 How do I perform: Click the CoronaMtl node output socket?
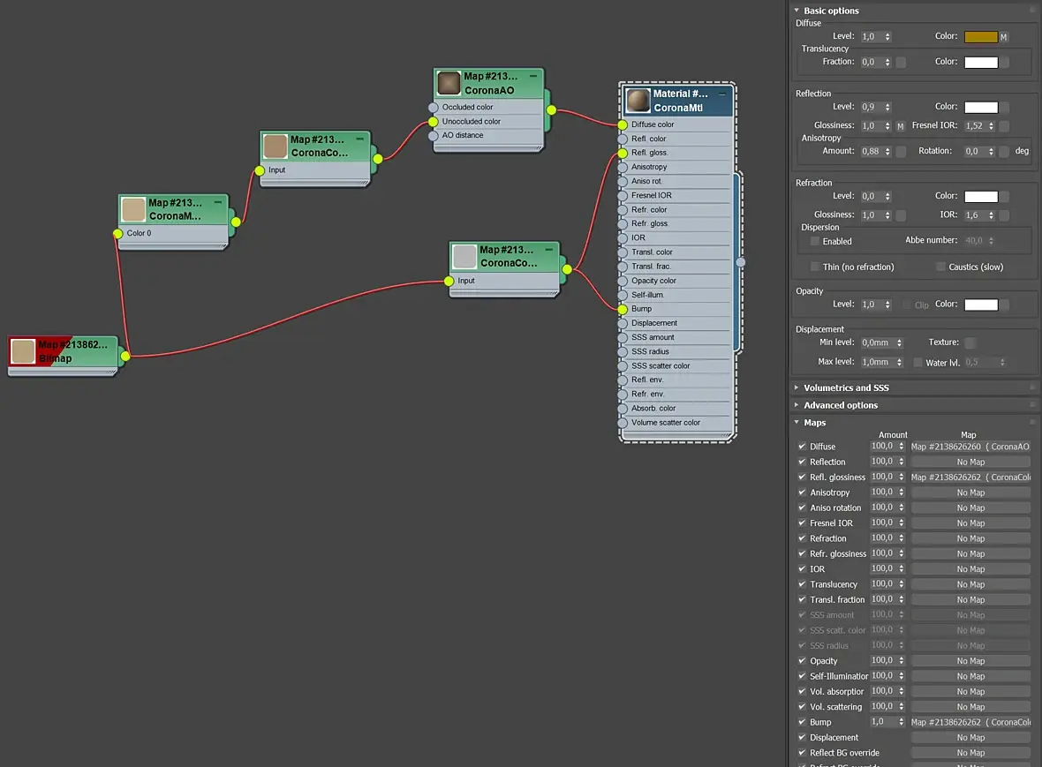pos(741,262)
